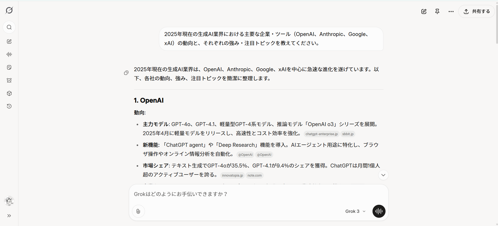Open scheduled tasks alarm icon in sidebar
The height and width of the screenshot is (226, 498).
point(9,80)
